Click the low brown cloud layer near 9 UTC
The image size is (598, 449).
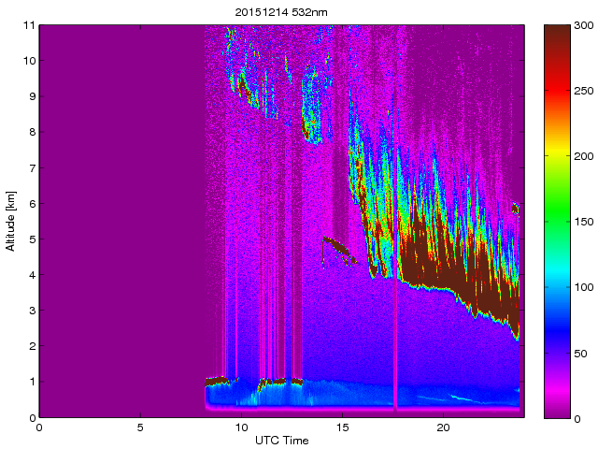216,381
